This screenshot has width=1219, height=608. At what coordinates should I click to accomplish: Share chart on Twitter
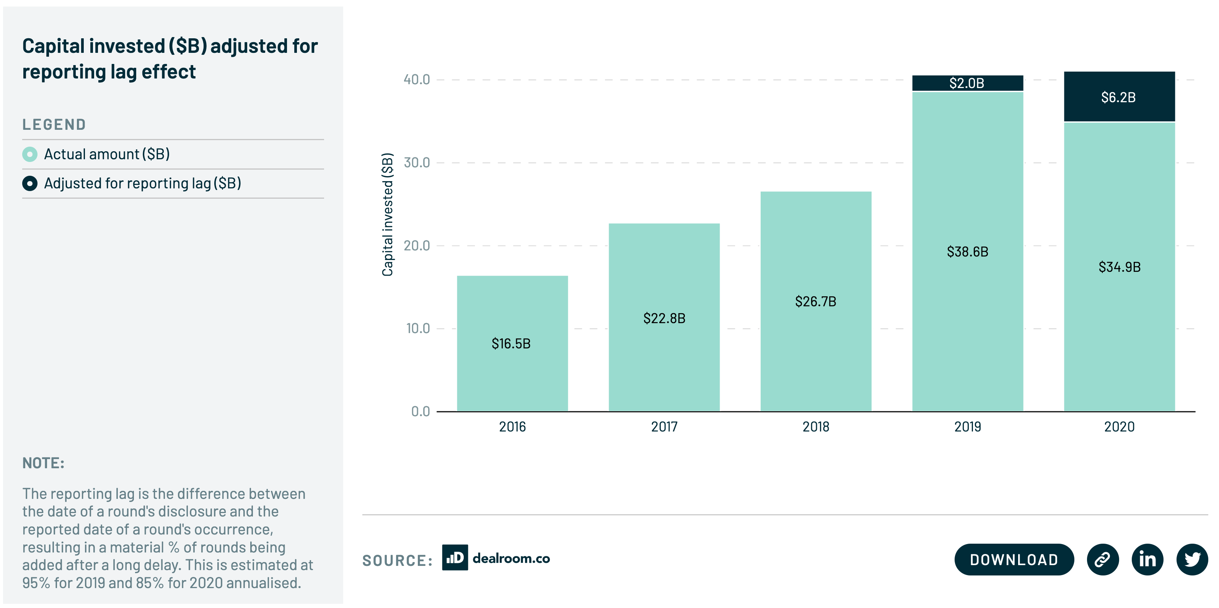coord(1191,559)
